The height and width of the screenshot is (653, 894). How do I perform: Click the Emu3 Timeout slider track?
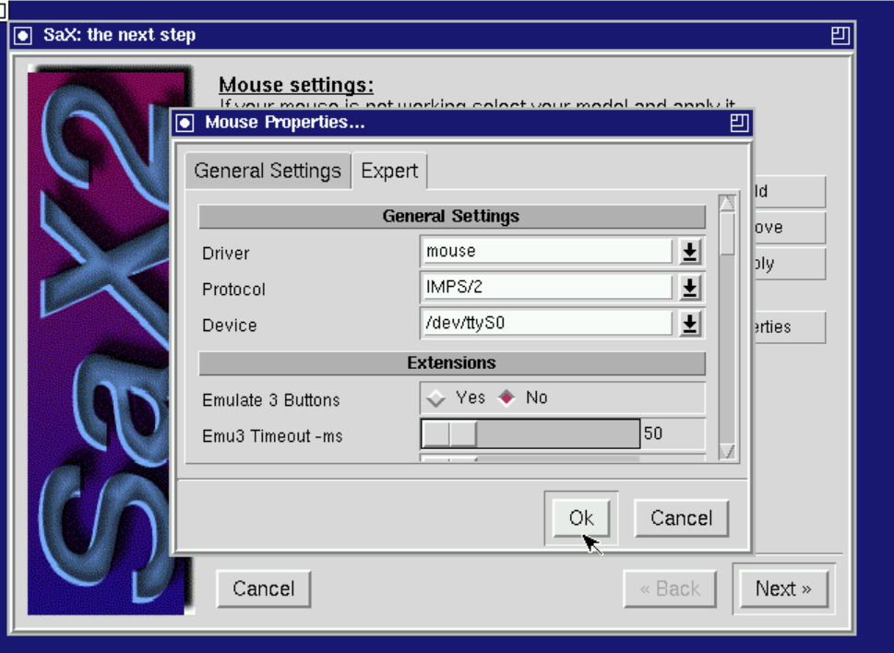click(x=557, y=434)
